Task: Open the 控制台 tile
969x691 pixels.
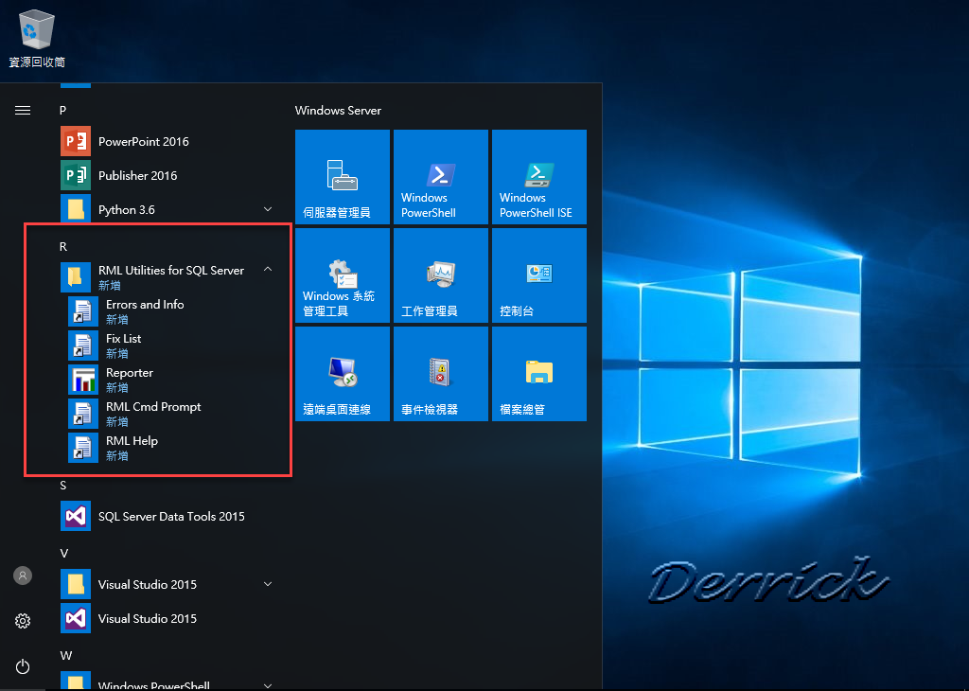Action: point(538,275)
